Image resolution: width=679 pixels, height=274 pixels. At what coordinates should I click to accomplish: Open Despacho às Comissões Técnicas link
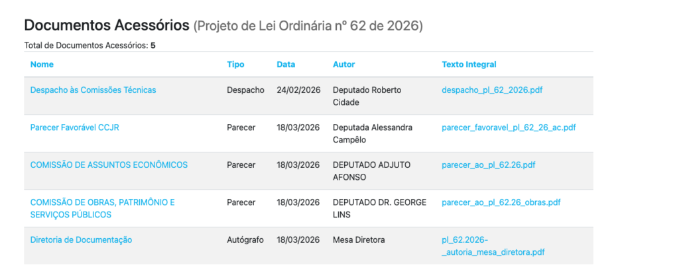pos(93,90)
